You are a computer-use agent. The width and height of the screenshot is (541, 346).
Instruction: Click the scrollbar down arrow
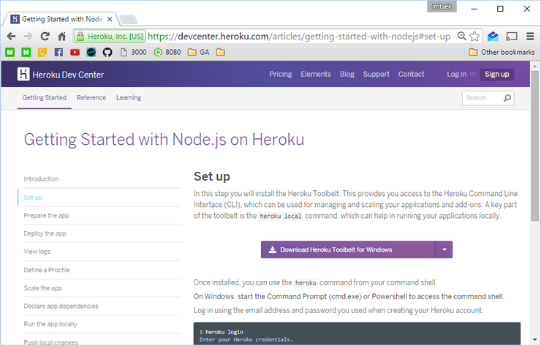[x=535, y=339]
